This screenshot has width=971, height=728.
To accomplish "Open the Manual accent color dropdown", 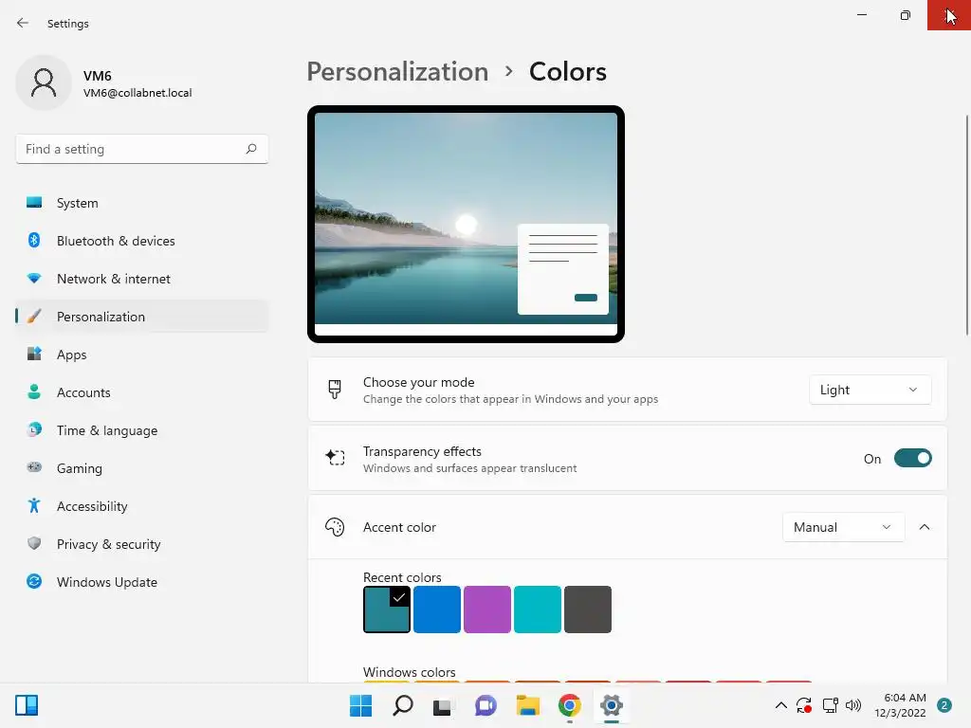I will 843,527.
